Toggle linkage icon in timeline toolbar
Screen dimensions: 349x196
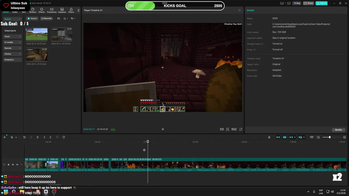(291, 137)
